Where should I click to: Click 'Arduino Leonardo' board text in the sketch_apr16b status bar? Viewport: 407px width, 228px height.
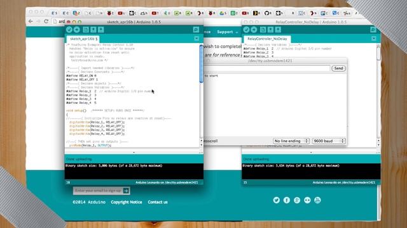[148, 182]
